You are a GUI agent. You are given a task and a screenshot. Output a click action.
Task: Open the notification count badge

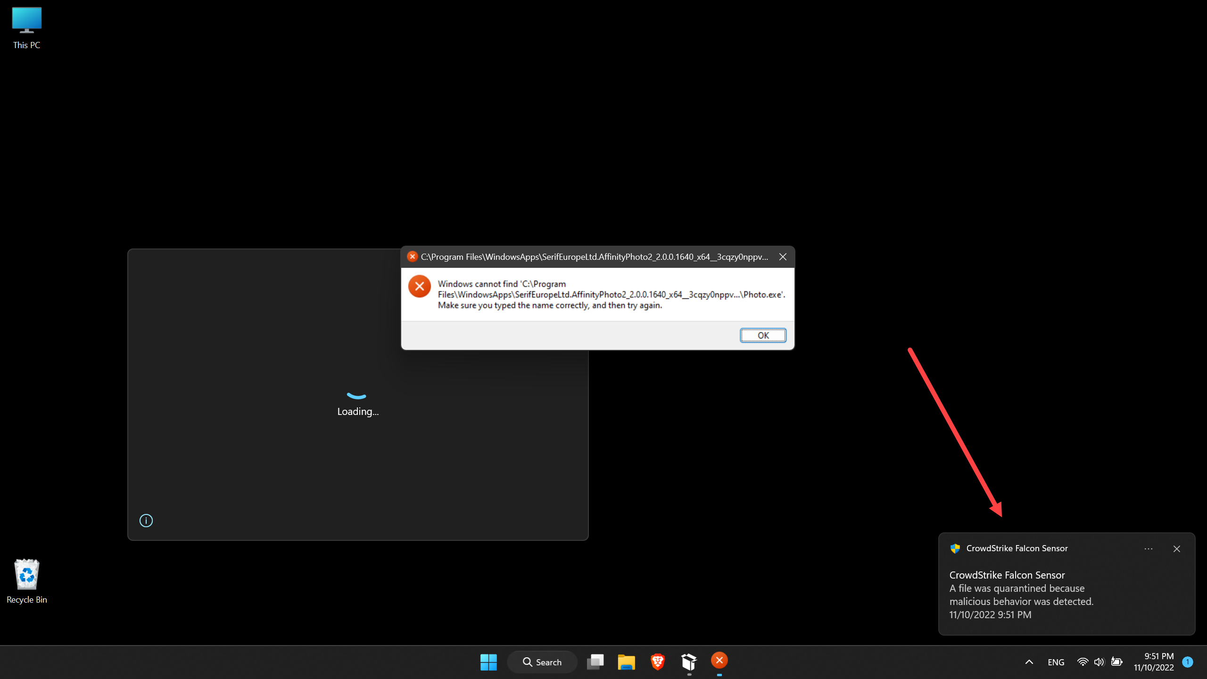coord(1188,662)
